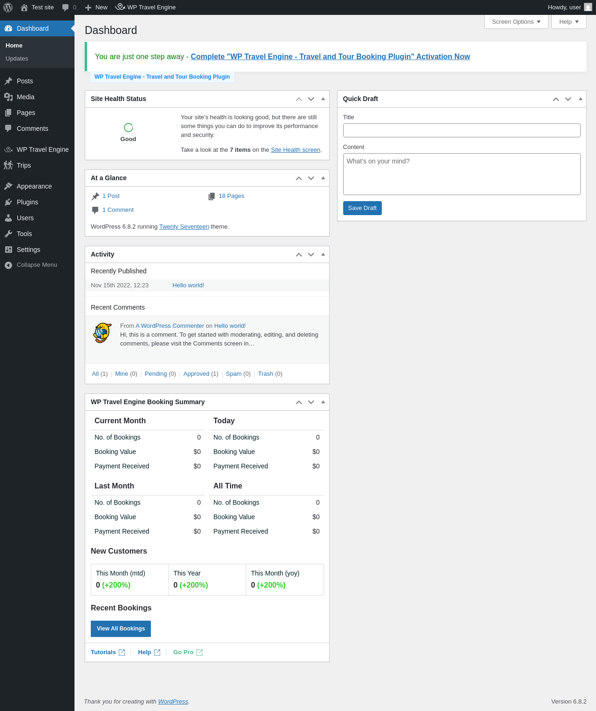Move At a Glance widget up

pyautogui.click(x=299, y=178)
